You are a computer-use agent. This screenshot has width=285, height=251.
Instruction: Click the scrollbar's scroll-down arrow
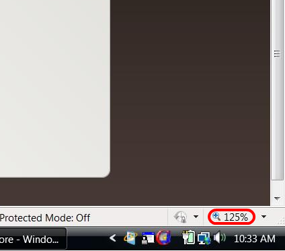pyautogui.click(x=277, y=199)
